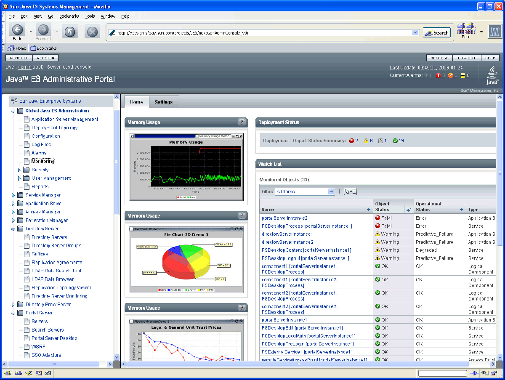Open help for the Memory Usage line chart panel
Viewport: 505px width, 380px height.
click(x=242, y=122)
